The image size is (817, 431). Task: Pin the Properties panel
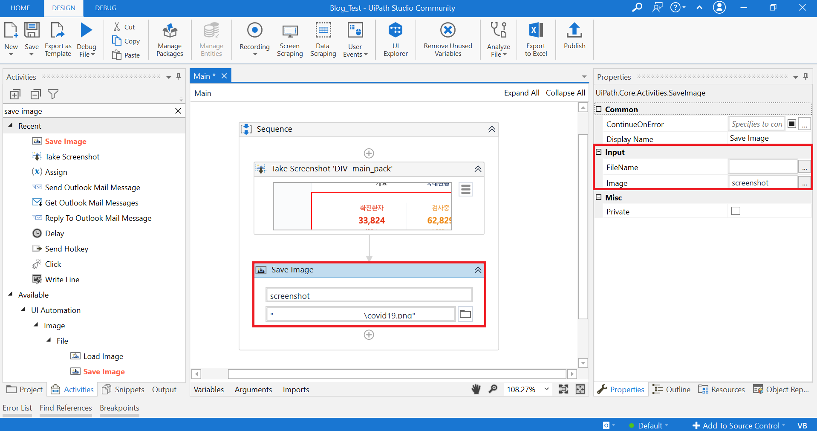click(x=805, y=76)
